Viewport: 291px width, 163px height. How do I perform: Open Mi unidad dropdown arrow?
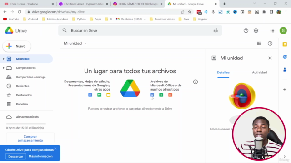point(85,43)
